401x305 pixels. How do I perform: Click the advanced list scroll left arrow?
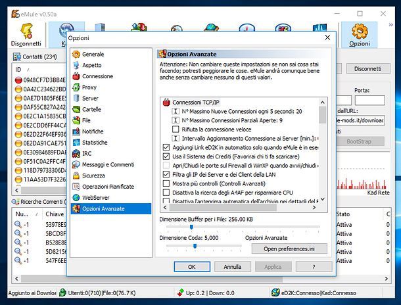pos(165,207)
